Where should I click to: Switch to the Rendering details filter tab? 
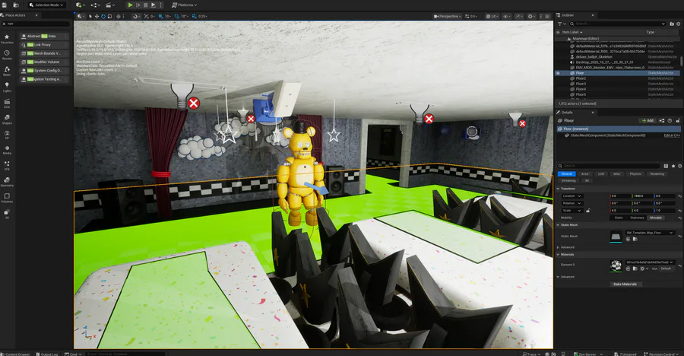pos(657,174)
